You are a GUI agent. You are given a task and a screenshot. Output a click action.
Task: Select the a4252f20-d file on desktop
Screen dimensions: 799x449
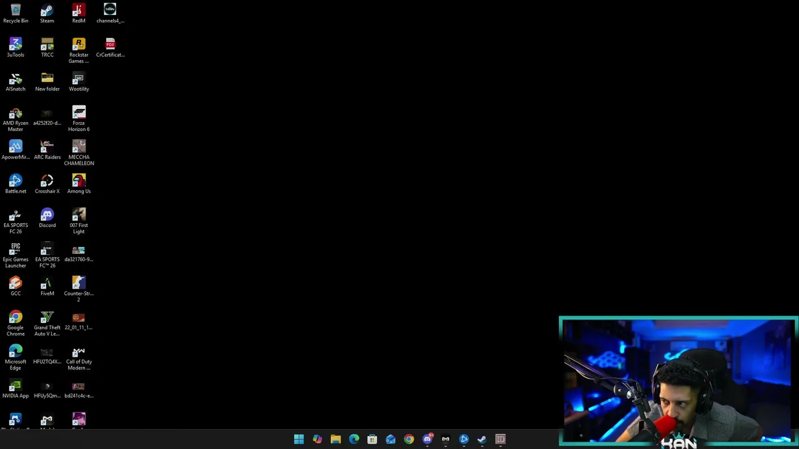[47, 117]
